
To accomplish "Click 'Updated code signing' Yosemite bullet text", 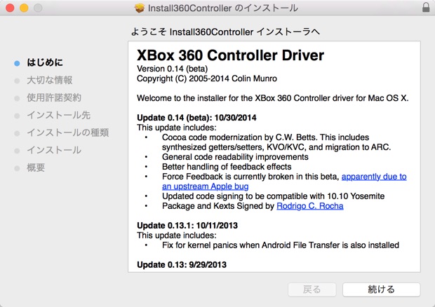I will 273,196.
